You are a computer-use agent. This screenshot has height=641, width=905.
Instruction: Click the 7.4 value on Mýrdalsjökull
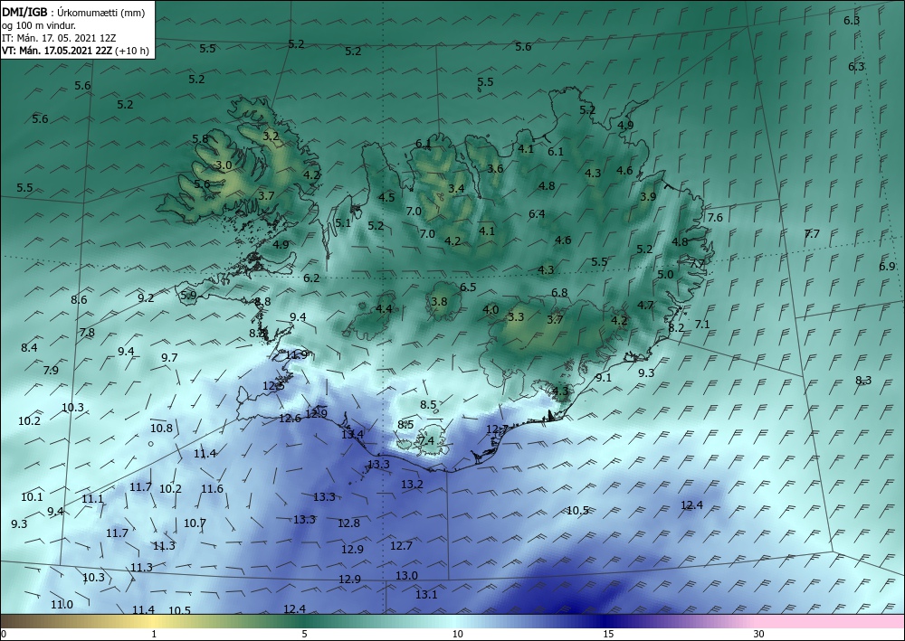pyautogui.click(x=426, y=441)
